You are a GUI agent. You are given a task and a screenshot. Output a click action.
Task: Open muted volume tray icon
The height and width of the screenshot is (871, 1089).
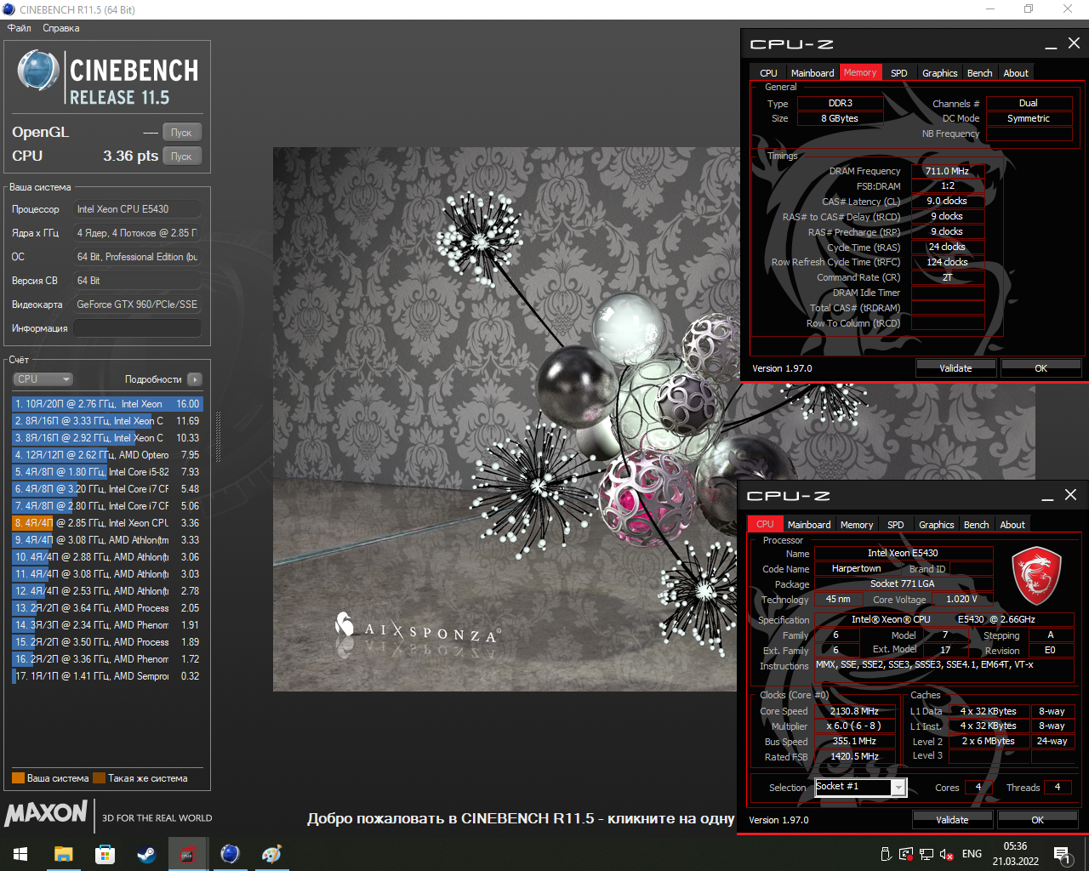[946, 854]
